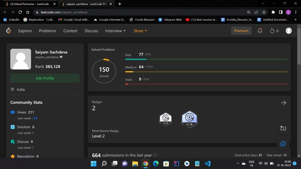
Task: Click the Reputation star icon
Action: pyautogui.click(x=13, y=156)
